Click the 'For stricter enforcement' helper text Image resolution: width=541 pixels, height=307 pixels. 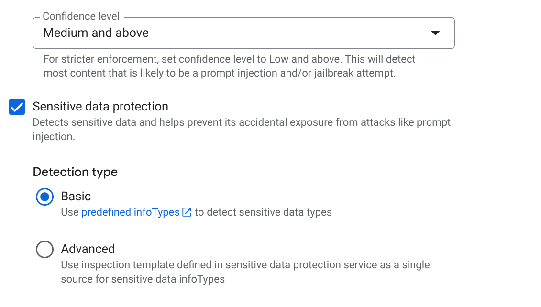(229, 59)
